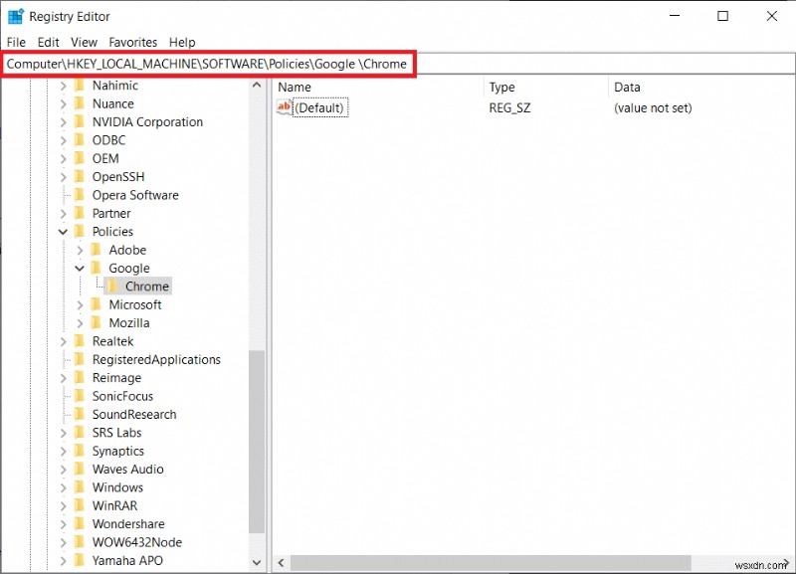796x574 pixels.
Task: Open the Favorites menu
Action: [134, 42]
